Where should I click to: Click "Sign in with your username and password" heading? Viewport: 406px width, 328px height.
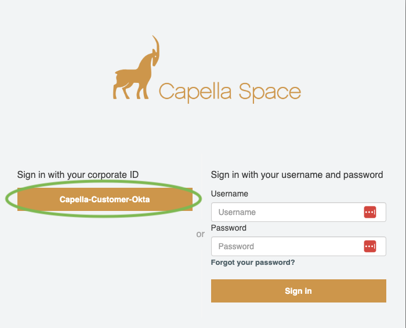tap(297, 174)
